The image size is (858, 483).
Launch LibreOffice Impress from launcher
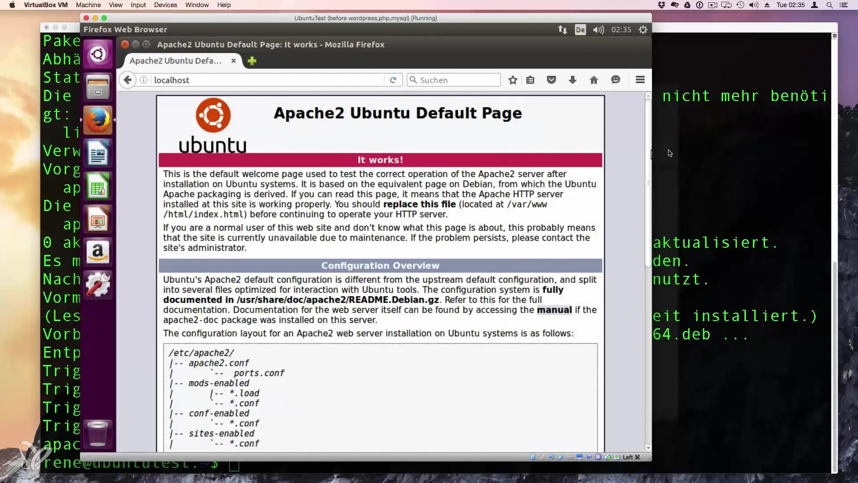click(x=98, y=219)
